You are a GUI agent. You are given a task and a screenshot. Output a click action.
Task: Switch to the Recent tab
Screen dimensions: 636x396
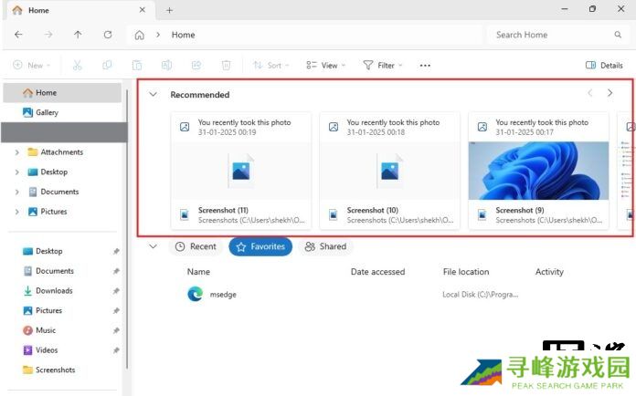click(x=196, y=246)
